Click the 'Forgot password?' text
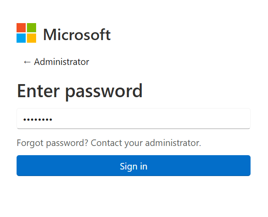Image resolution: width=268 pixels, height=217 pixels. click(x=53, y=143)
